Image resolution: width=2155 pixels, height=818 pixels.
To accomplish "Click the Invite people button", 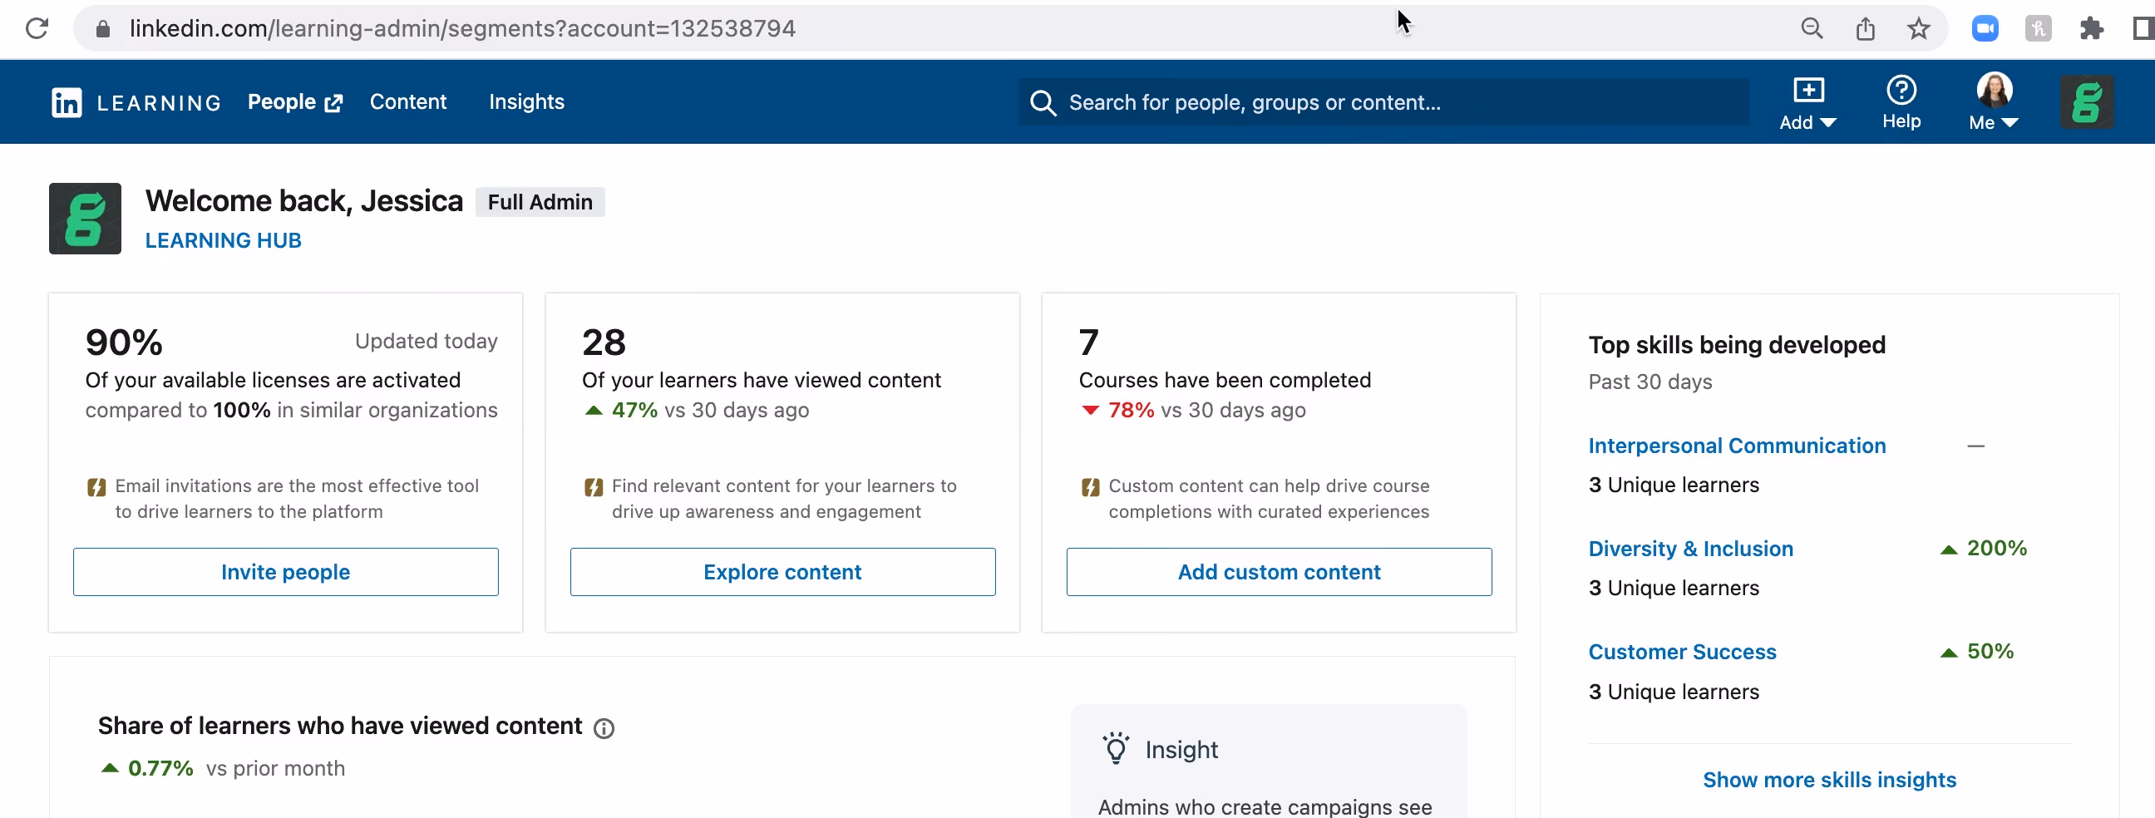I will (285, 572).
